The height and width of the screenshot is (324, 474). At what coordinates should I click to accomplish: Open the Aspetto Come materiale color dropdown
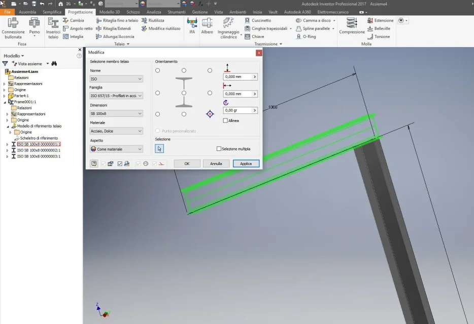pos(116,149)
